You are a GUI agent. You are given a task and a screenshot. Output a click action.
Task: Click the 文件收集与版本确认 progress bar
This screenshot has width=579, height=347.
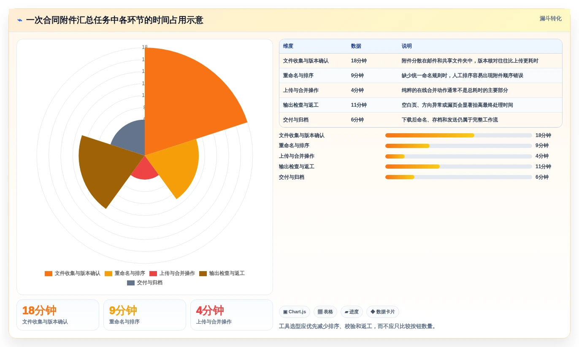459,135
